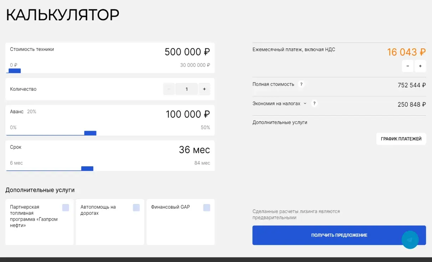Tick the Газпром нефти fuel program checkbox
The height and width of the screenshot is (262, 432).
click(66, 208)
